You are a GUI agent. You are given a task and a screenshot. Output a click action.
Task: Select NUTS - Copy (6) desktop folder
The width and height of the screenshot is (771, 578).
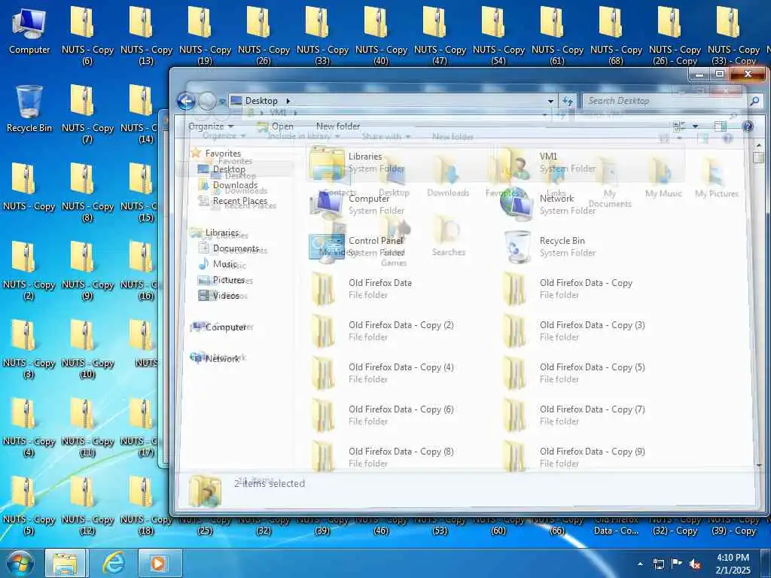tap(87, 35)
